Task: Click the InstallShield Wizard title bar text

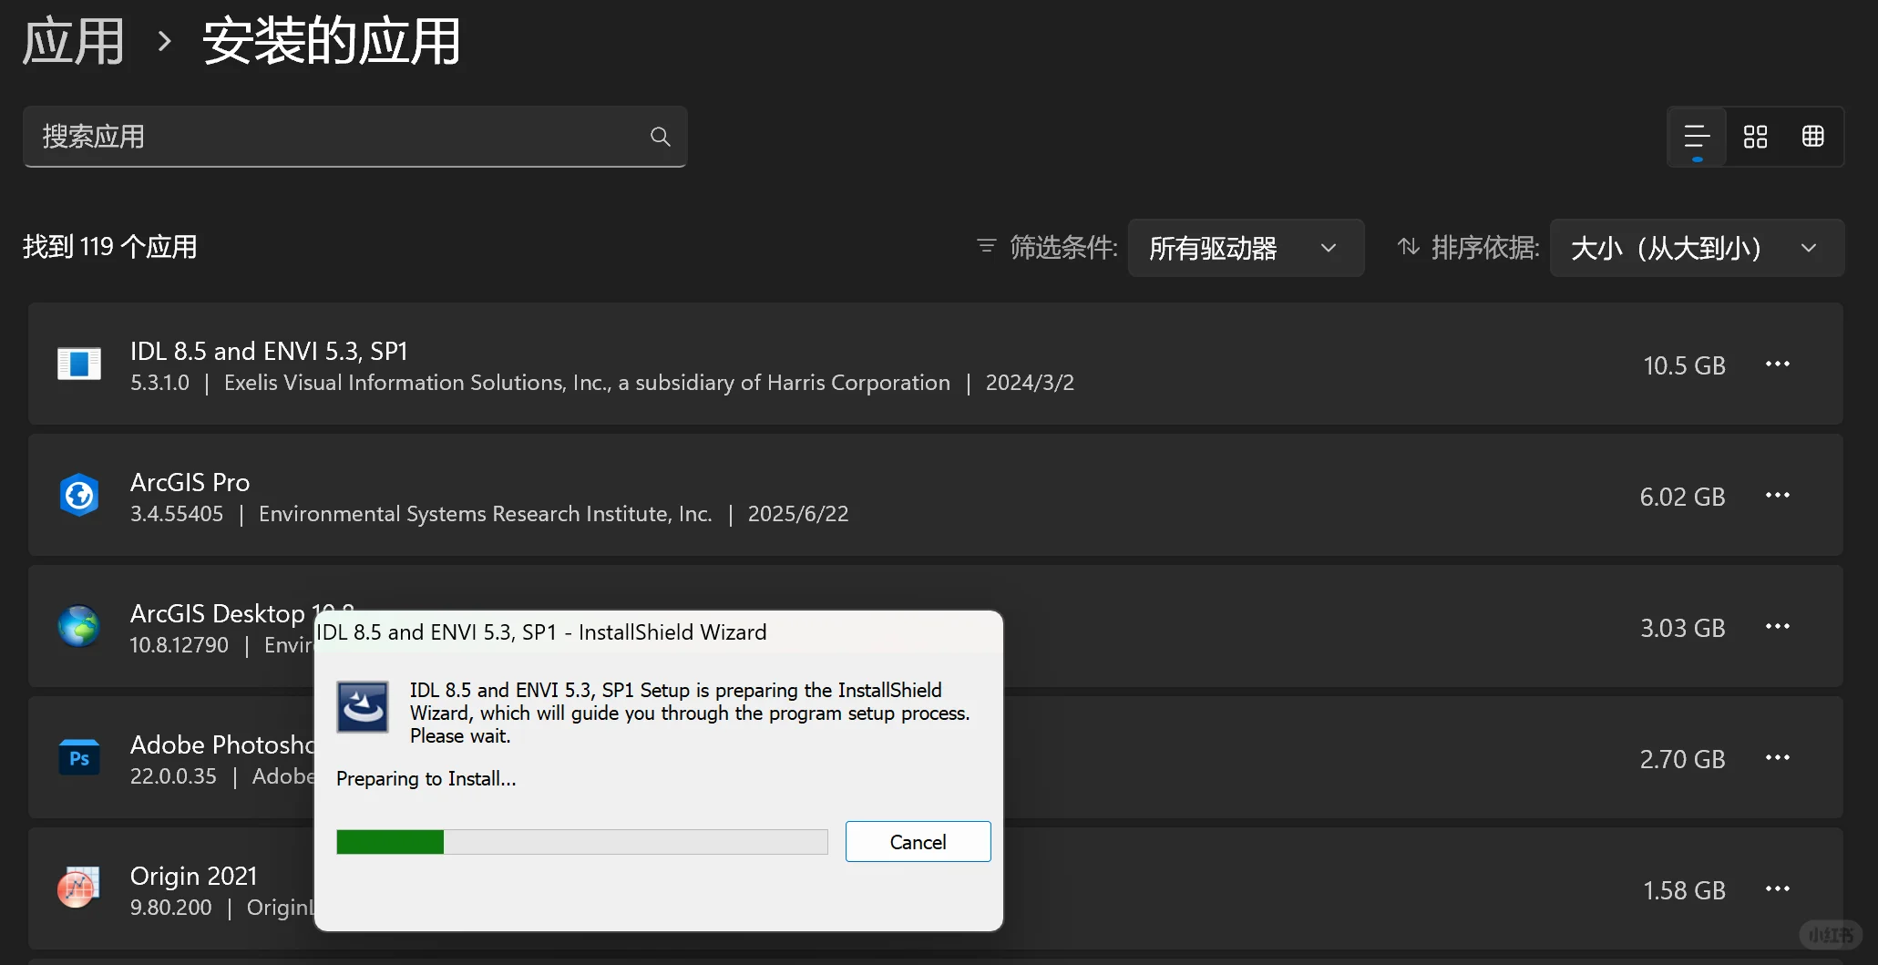Action: (541, 632)
